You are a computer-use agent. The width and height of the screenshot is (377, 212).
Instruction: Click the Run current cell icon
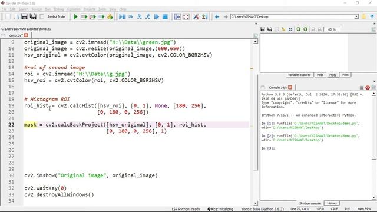point(84,16)
